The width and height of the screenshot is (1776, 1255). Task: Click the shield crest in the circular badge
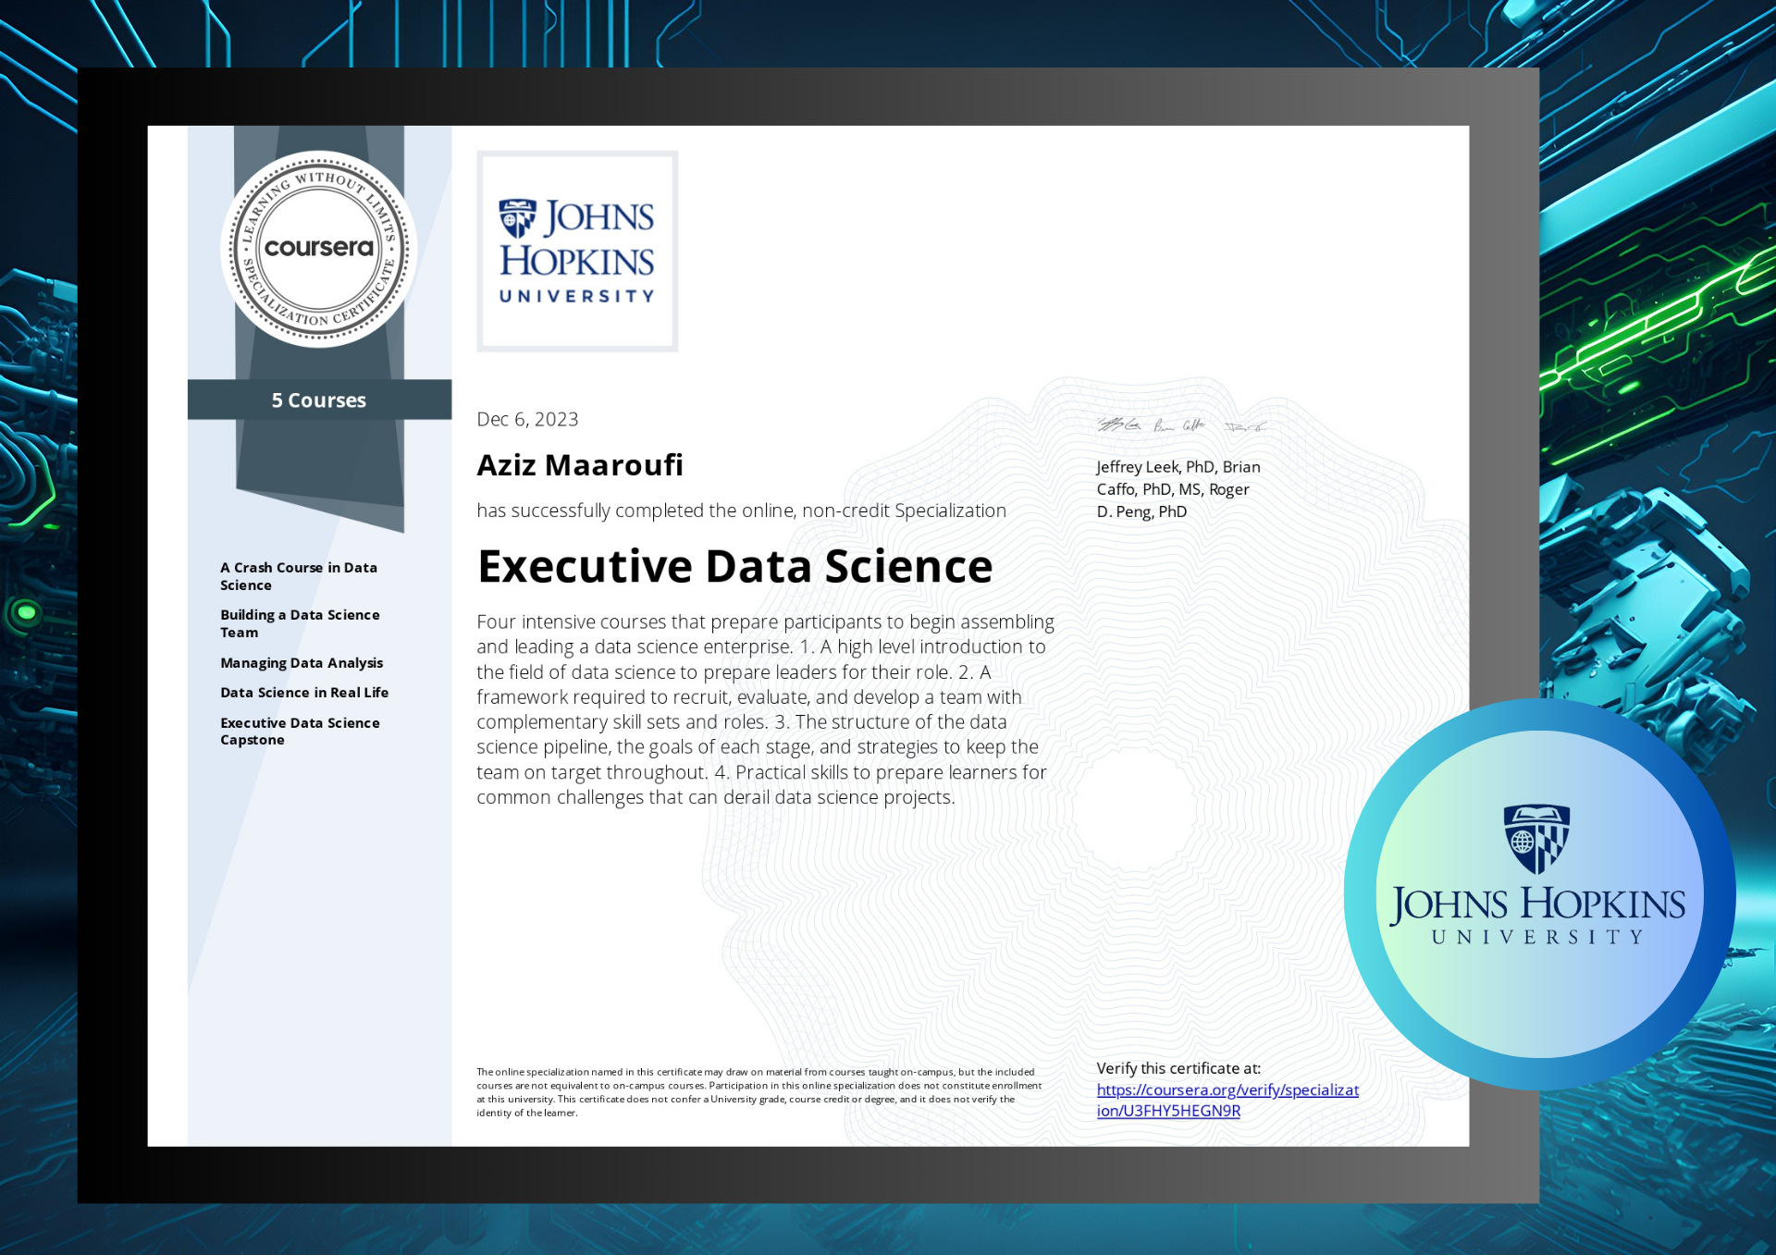(x=1536, y=838)
